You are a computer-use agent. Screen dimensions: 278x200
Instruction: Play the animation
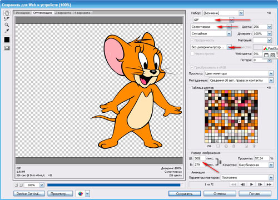(251, 184)
